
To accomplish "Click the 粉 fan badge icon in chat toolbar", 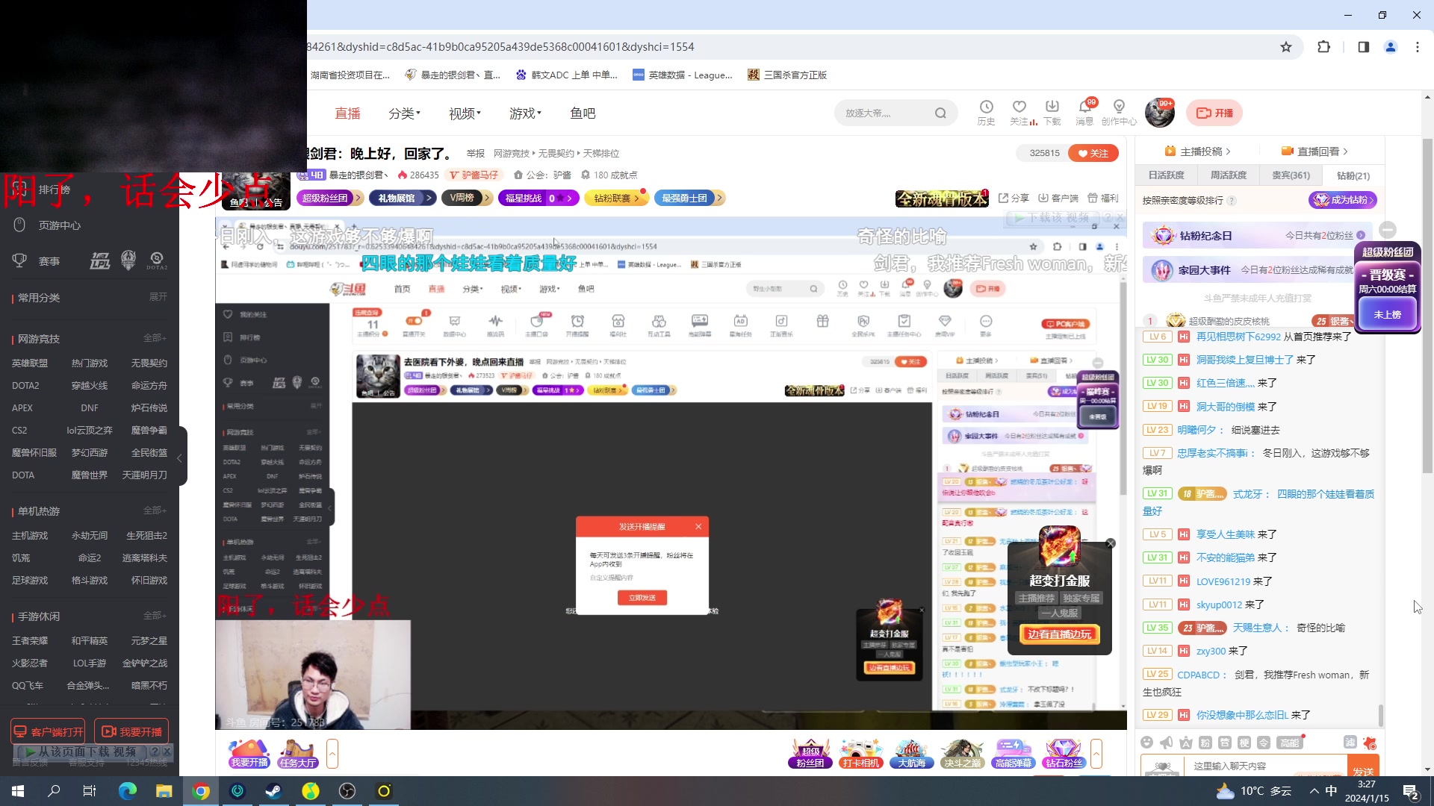I will pos(1204,742).
